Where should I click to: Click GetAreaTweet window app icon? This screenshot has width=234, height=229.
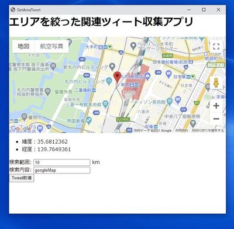pos(13,9)
